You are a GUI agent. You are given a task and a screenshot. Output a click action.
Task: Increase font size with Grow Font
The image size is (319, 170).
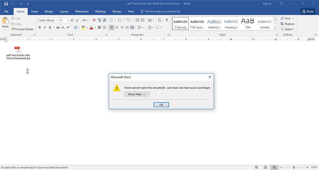(72, 20)
